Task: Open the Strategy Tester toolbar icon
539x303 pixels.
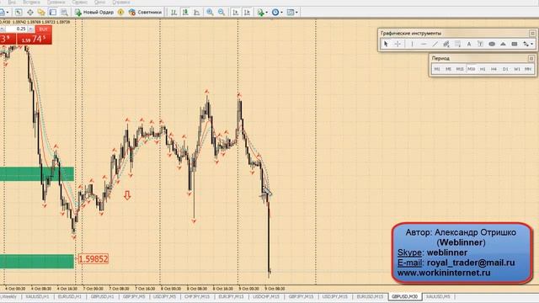Action: click(x=64, y=13)
